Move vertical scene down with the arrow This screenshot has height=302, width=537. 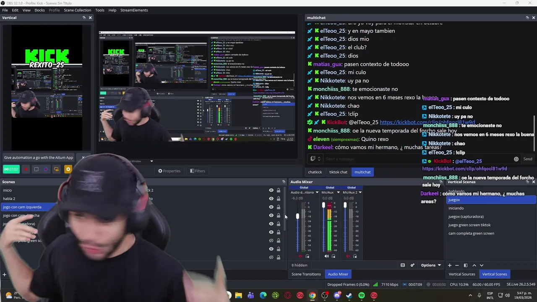(x=482, y=265)
